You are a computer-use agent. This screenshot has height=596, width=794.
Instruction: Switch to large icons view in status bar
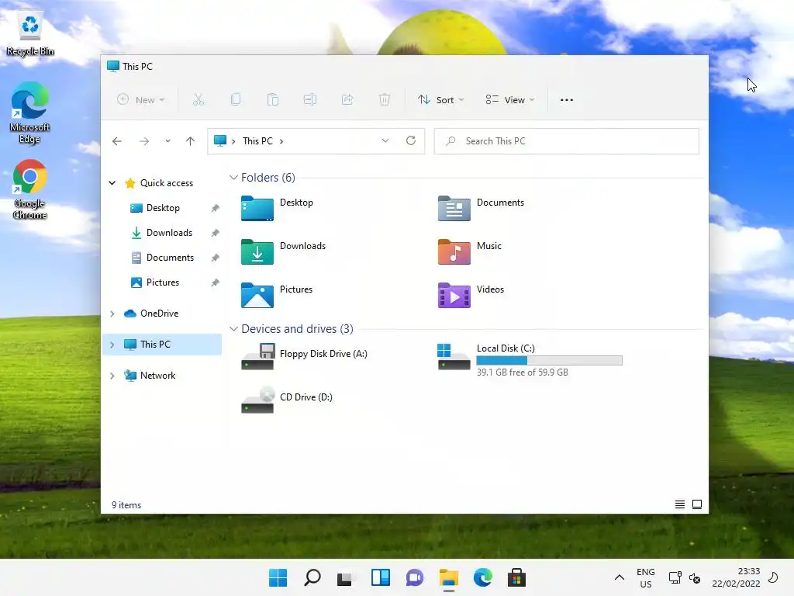[x=697, y=504]
